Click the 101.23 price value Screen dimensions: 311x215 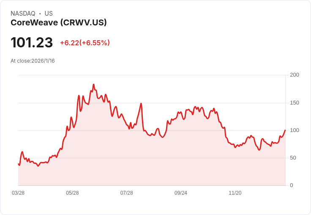pos(32,42)
